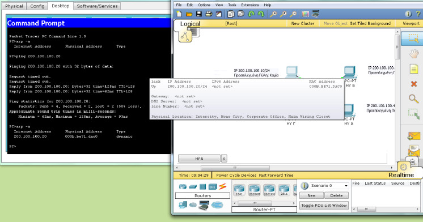
Task: Select the Custom Made Devices icon
Action: click(204, 206)
